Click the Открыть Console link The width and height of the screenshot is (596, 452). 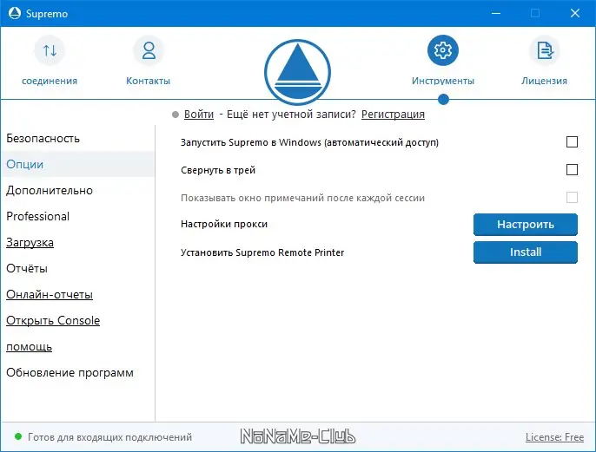click(53, 321)
